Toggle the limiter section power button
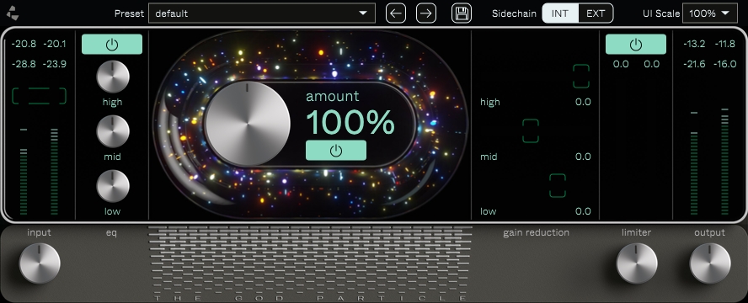This screenshot has height=303, width=748. tap(636, 45)
